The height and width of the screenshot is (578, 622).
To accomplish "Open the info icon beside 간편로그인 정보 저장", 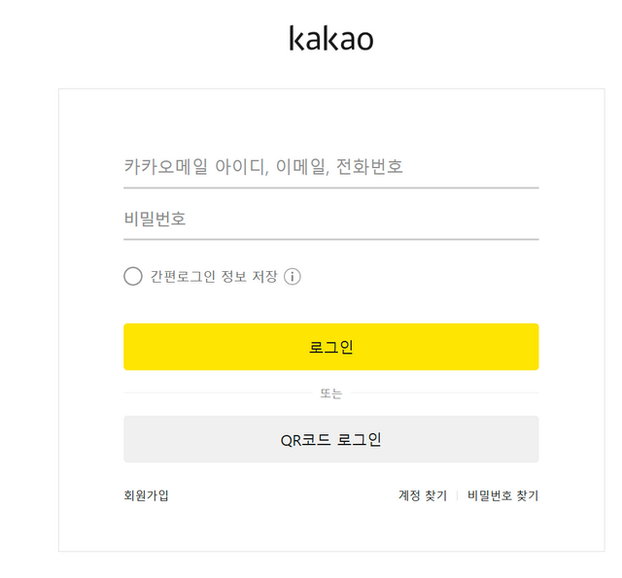I will pos(293,276).
